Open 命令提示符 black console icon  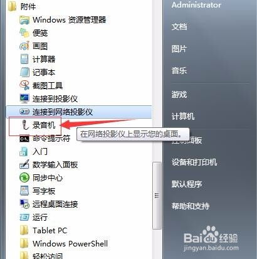[24, 139]
